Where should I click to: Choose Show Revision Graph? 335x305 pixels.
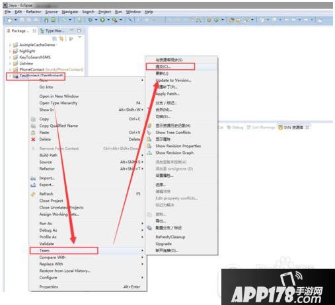pos(174,152)
